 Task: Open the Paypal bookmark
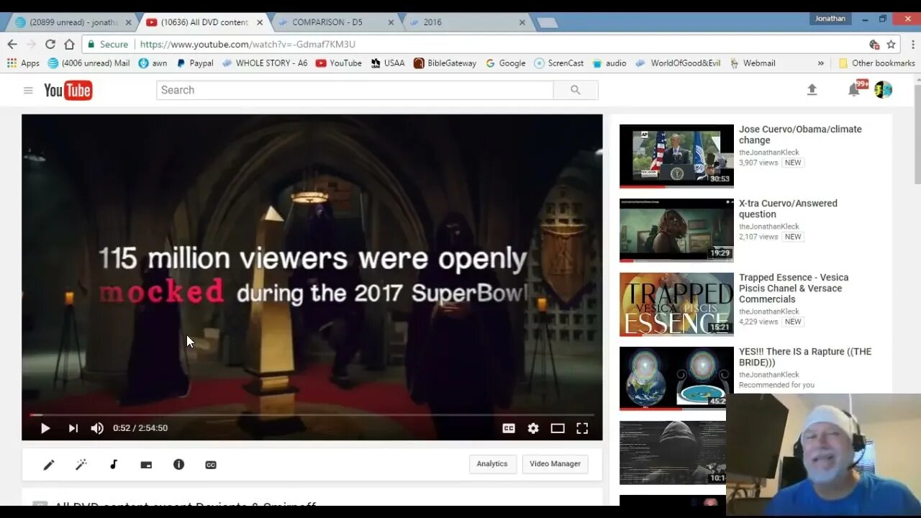(194, 63)
